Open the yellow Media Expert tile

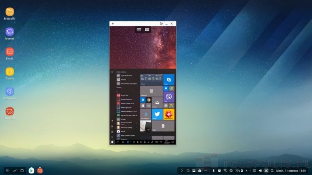click(x=169, y=114)
